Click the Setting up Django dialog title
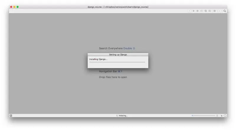 (x=118, y=55)
